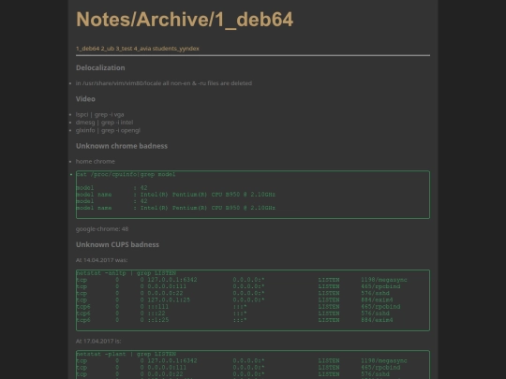506x379 pixels.
Task: Click the 'cat /proc/cpuinfo|grep model' command
Action: pos(126,174)
